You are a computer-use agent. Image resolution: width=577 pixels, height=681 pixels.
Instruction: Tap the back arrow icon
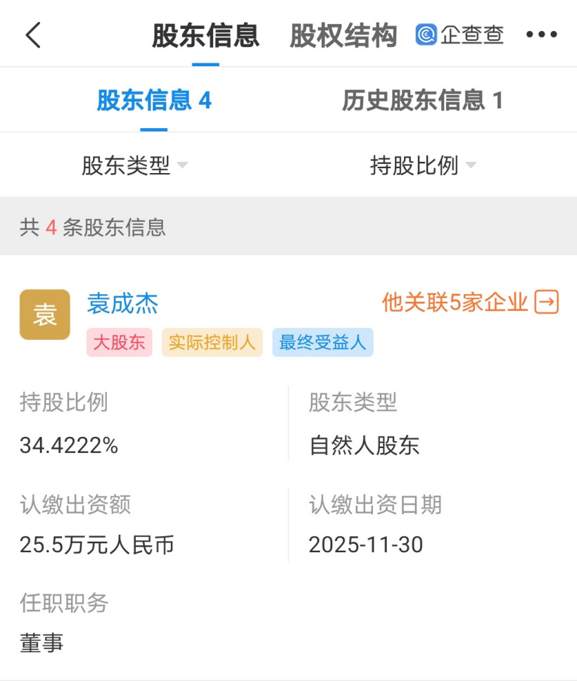click(33, 35)
